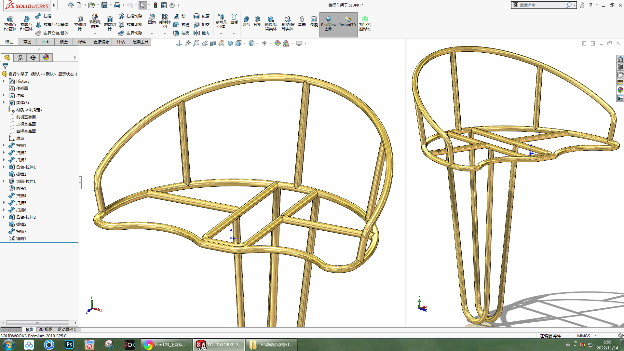This screenshot has width=624, height=351.
Task: Open the 参考几何体 reference geometry tool
Action: coord(221,21)
